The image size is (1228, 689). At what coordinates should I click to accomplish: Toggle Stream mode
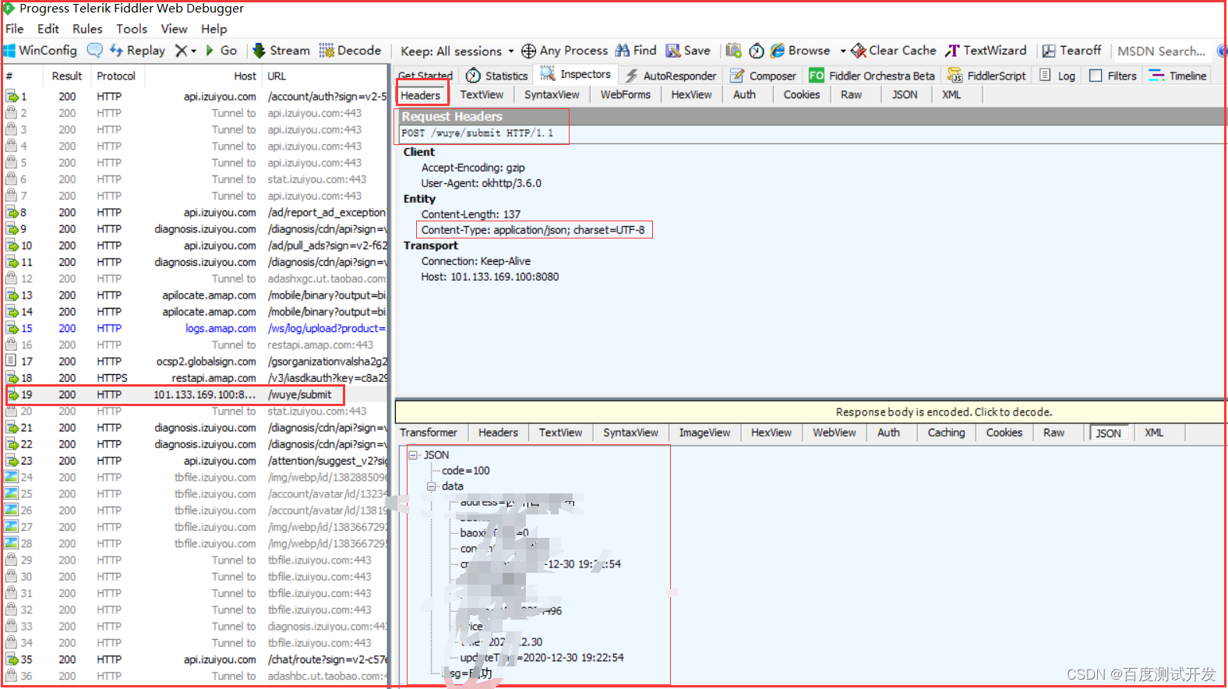281,51
